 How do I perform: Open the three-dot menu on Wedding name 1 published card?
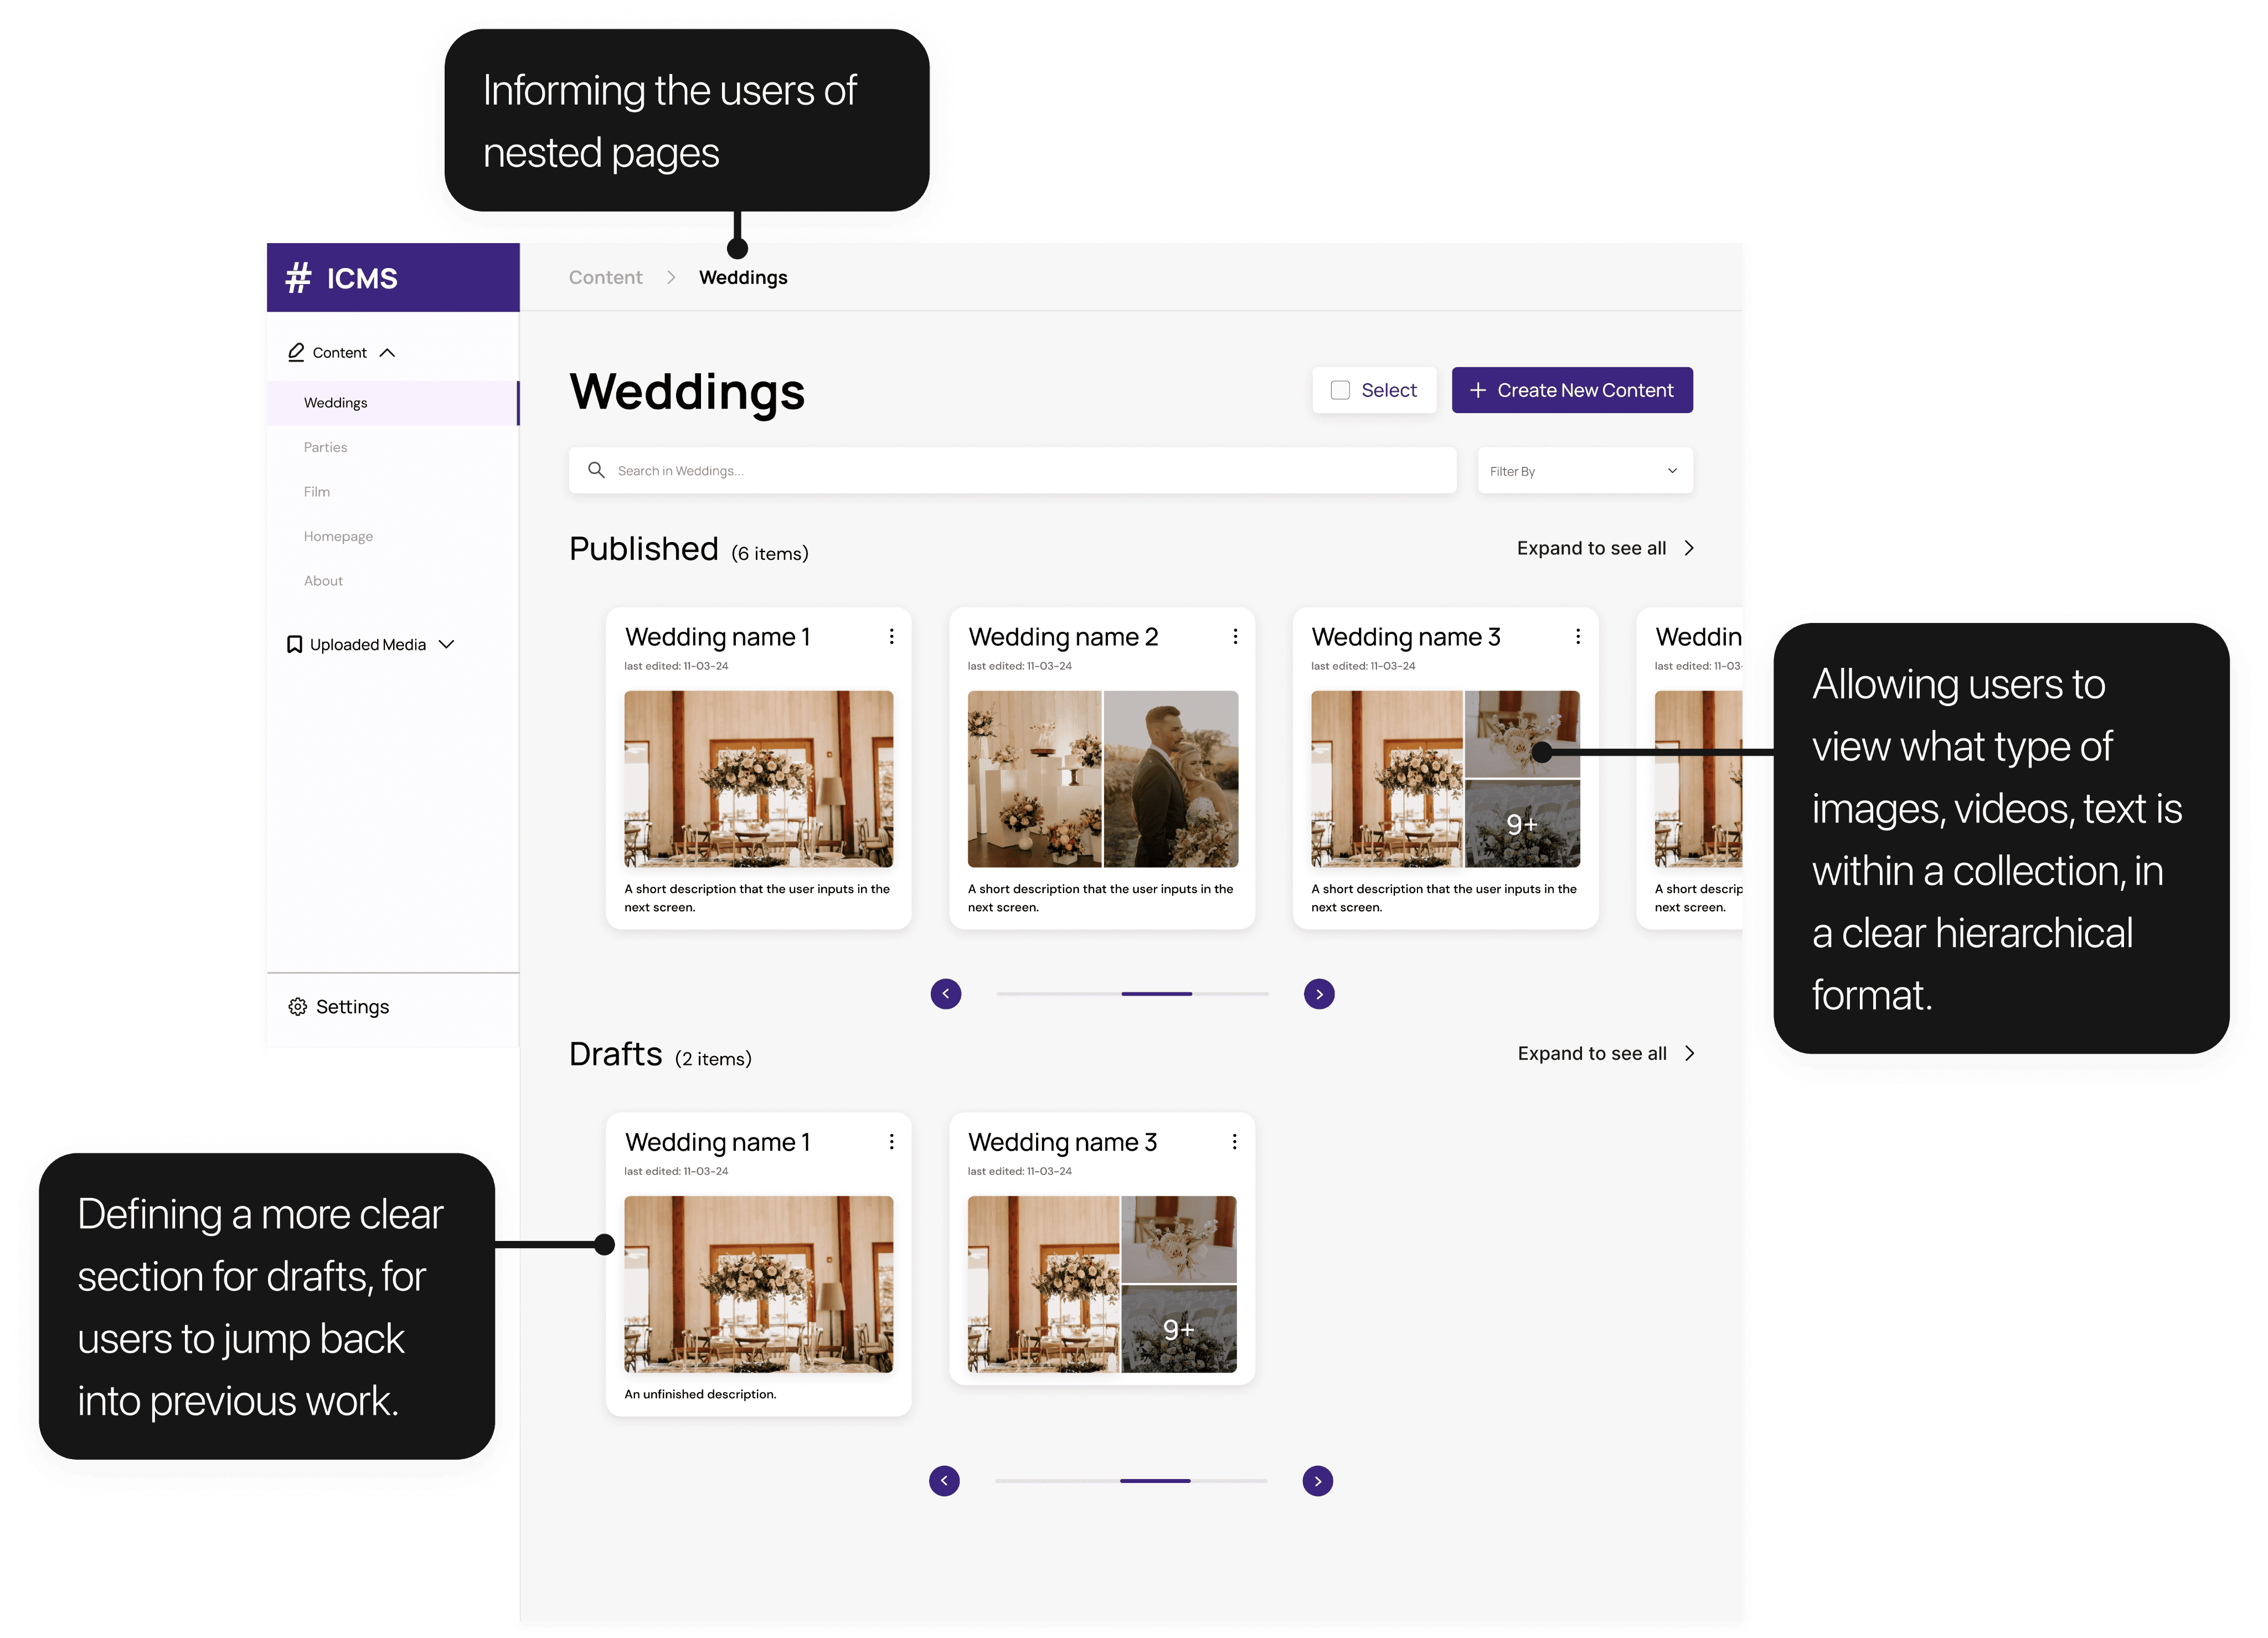click(891, 637)
